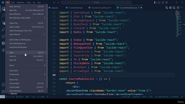
Task: Click the Spaces: 4 indentation indicator
Action: tap(136, 97)
